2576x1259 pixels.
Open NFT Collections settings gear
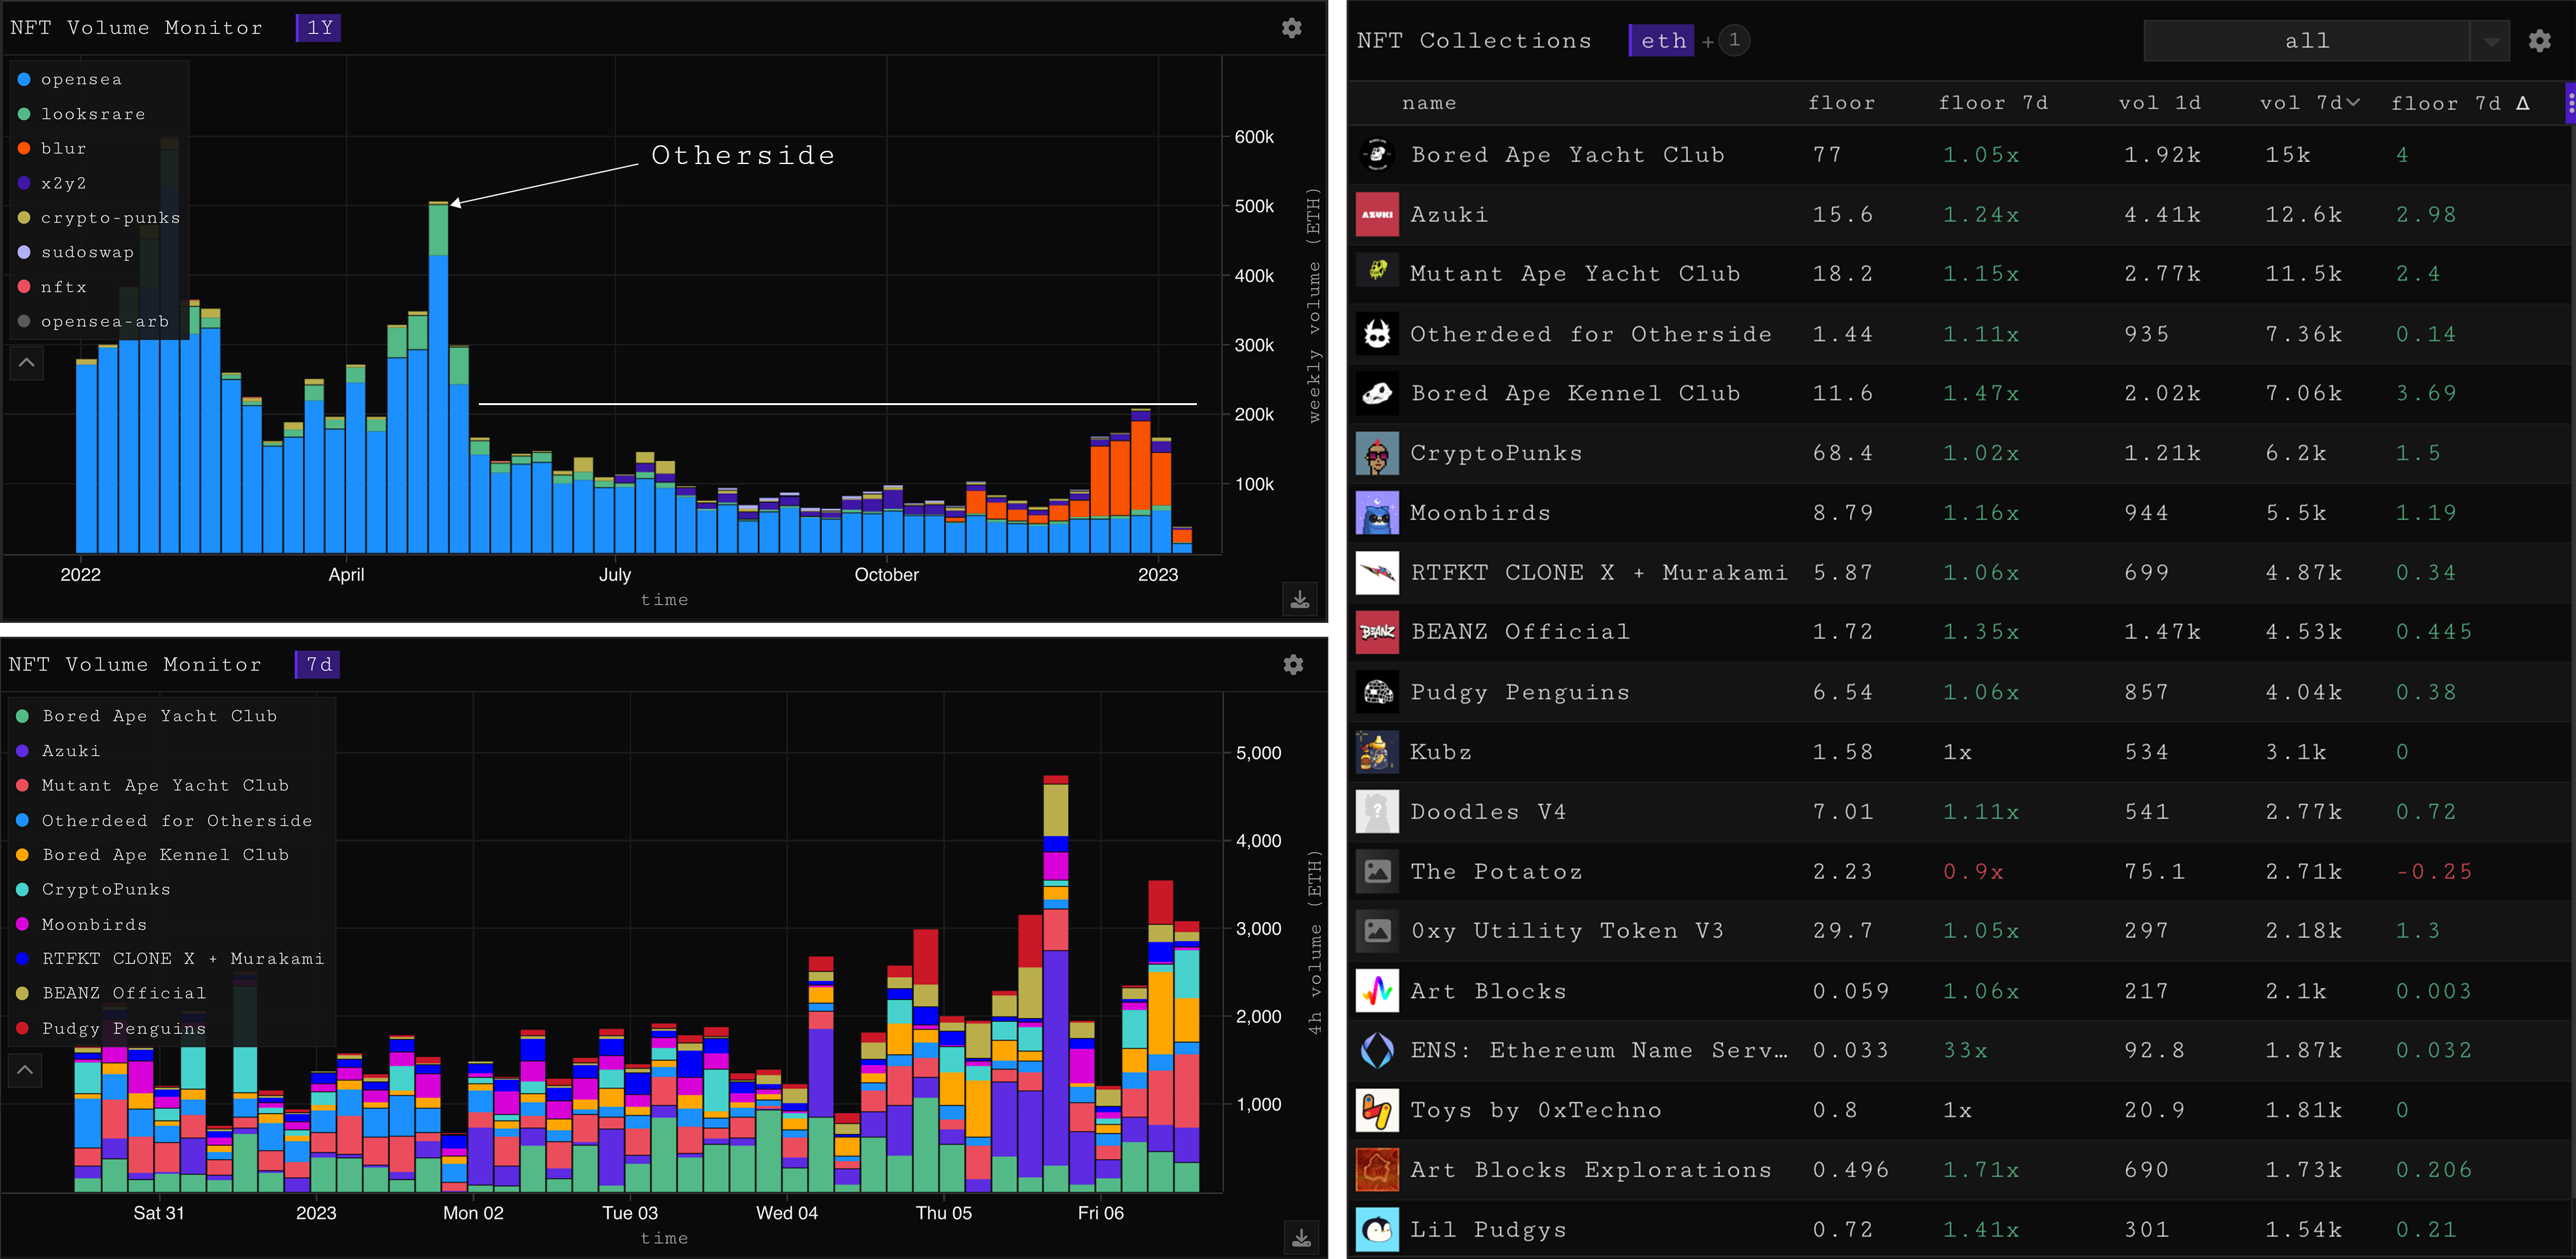point(2539,41)
